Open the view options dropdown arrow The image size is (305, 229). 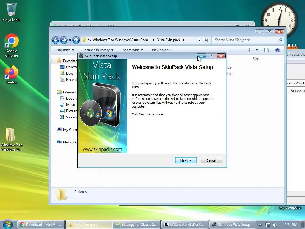click(257, 50)
